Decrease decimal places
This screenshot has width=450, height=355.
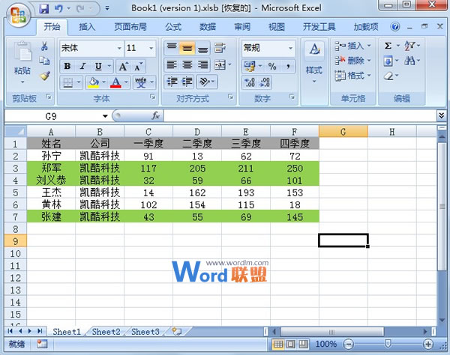coord(264,82)
